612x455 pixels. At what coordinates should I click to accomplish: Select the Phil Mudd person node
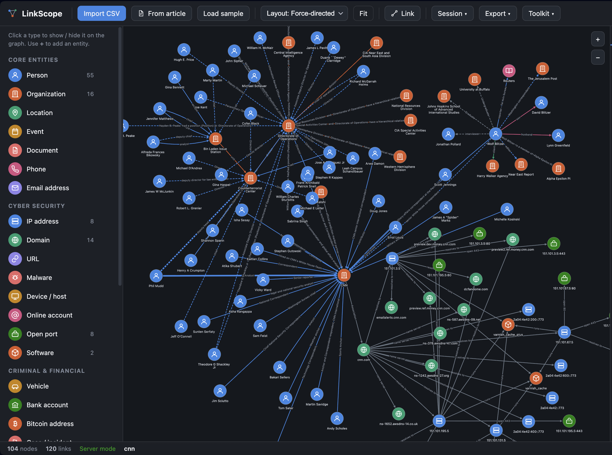[156, 276]
